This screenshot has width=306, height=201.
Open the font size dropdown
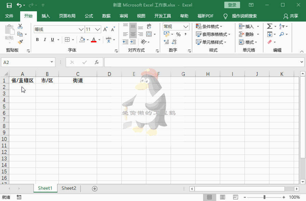point(97,29)
